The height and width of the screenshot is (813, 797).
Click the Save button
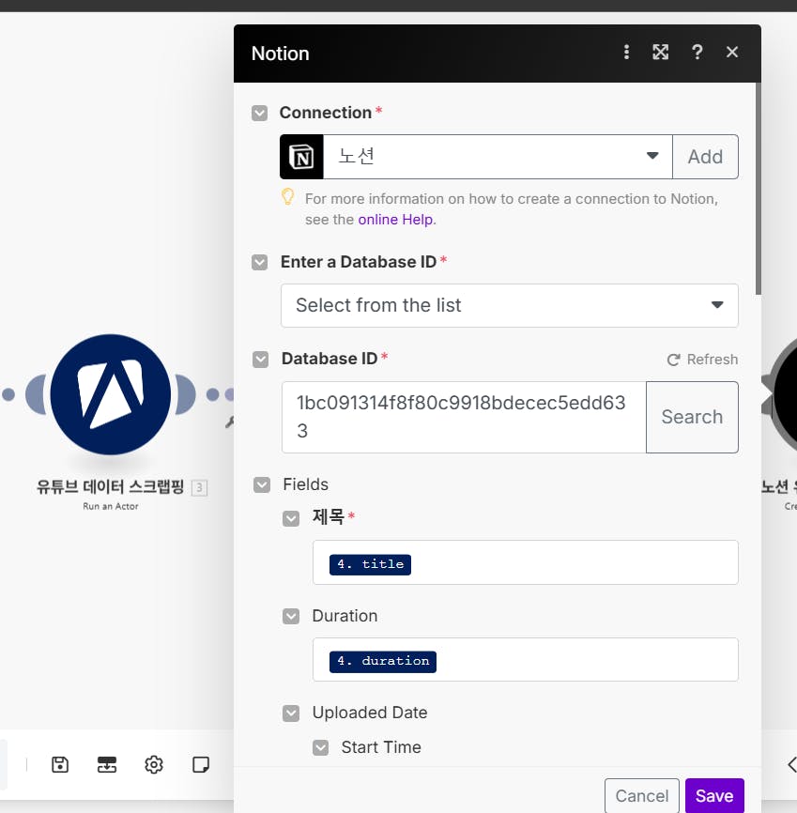click(x=714, y=795)
